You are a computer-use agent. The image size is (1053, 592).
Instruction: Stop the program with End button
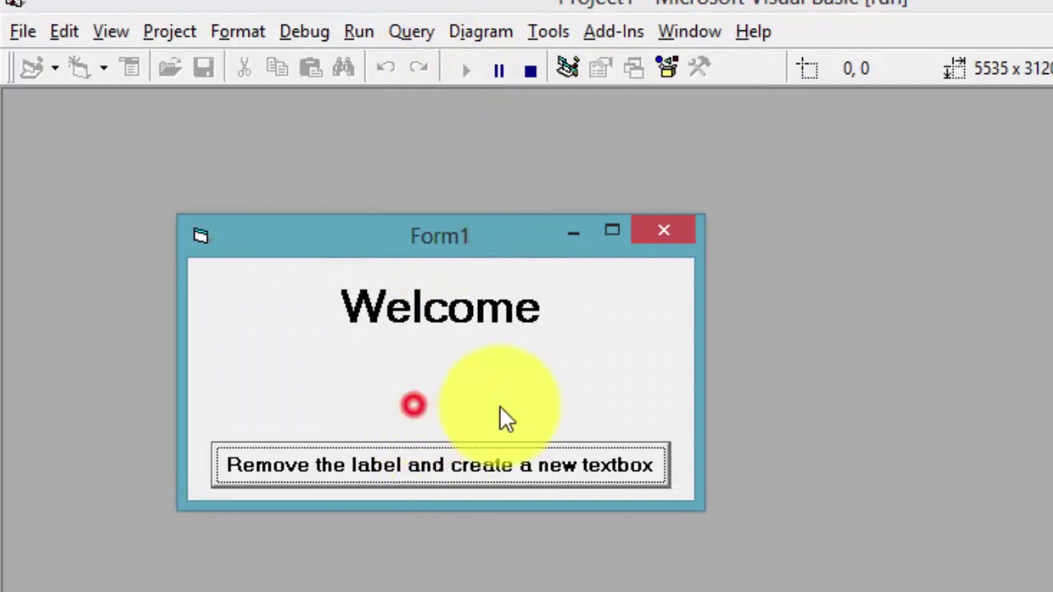531,71
